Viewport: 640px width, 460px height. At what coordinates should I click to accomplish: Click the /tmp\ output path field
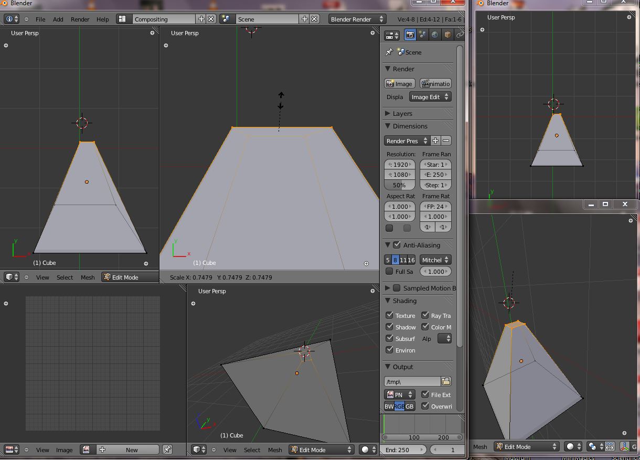click(412, 381)
